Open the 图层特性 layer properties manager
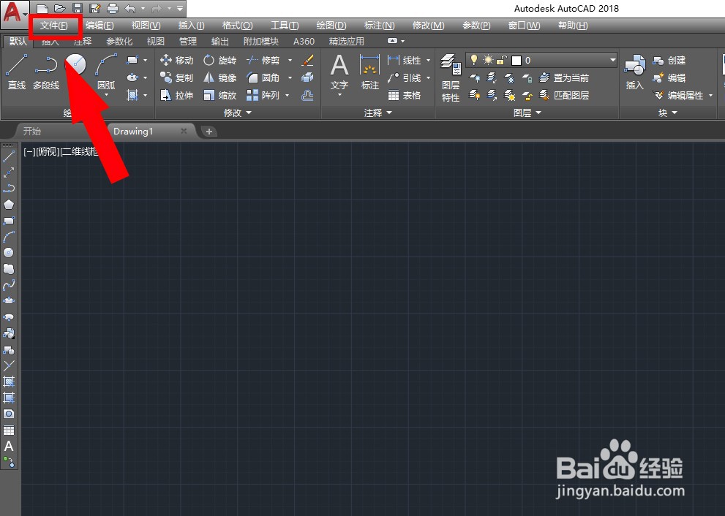725x516 pixels. coord(451,77)
